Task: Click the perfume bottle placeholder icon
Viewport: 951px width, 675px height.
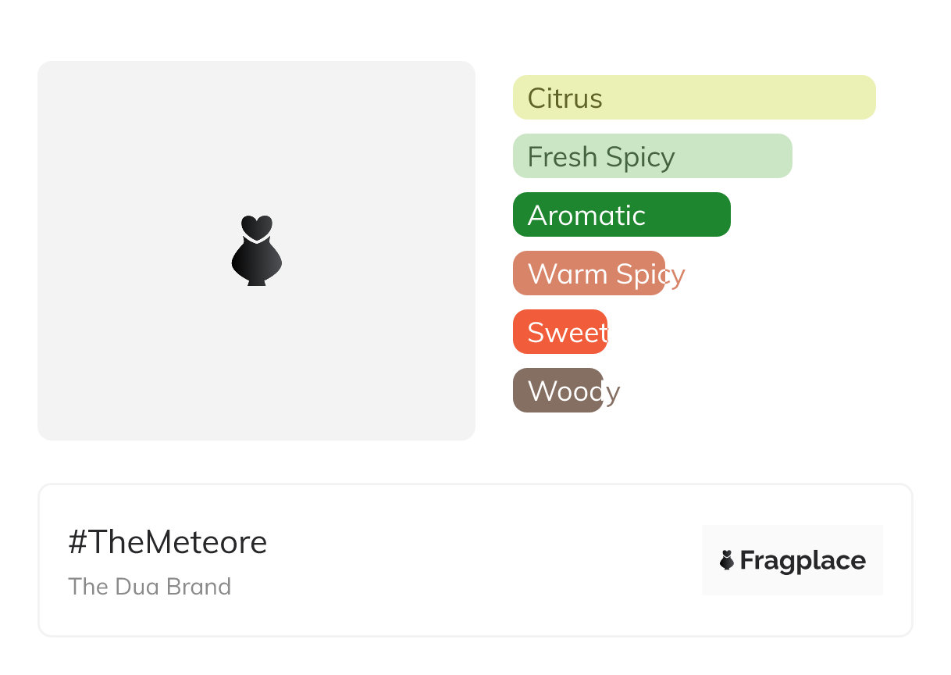Action: click(257, 250)
